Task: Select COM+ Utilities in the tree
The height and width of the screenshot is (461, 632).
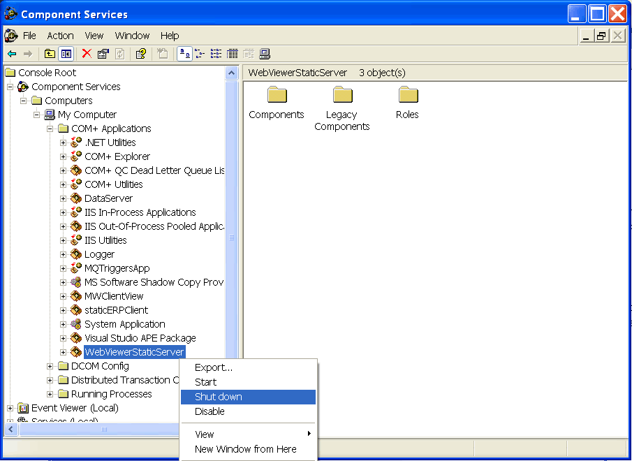Action: (114, 184)
